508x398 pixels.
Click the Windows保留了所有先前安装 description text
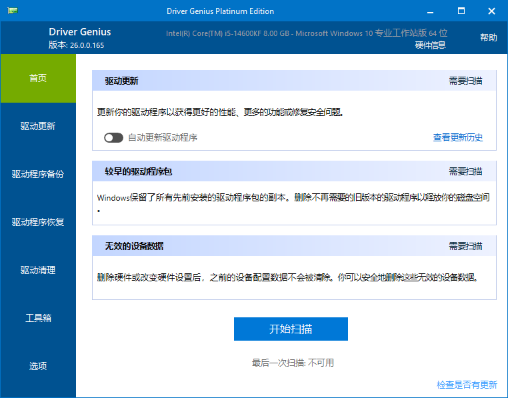click(293, 201)
